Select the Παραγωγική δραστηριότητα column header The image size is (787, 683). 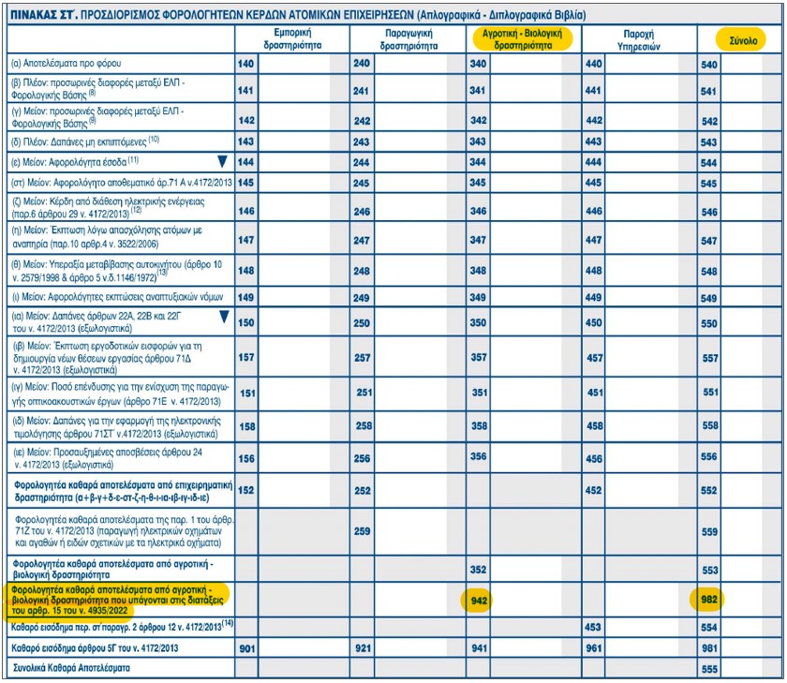tap(408, 38)
